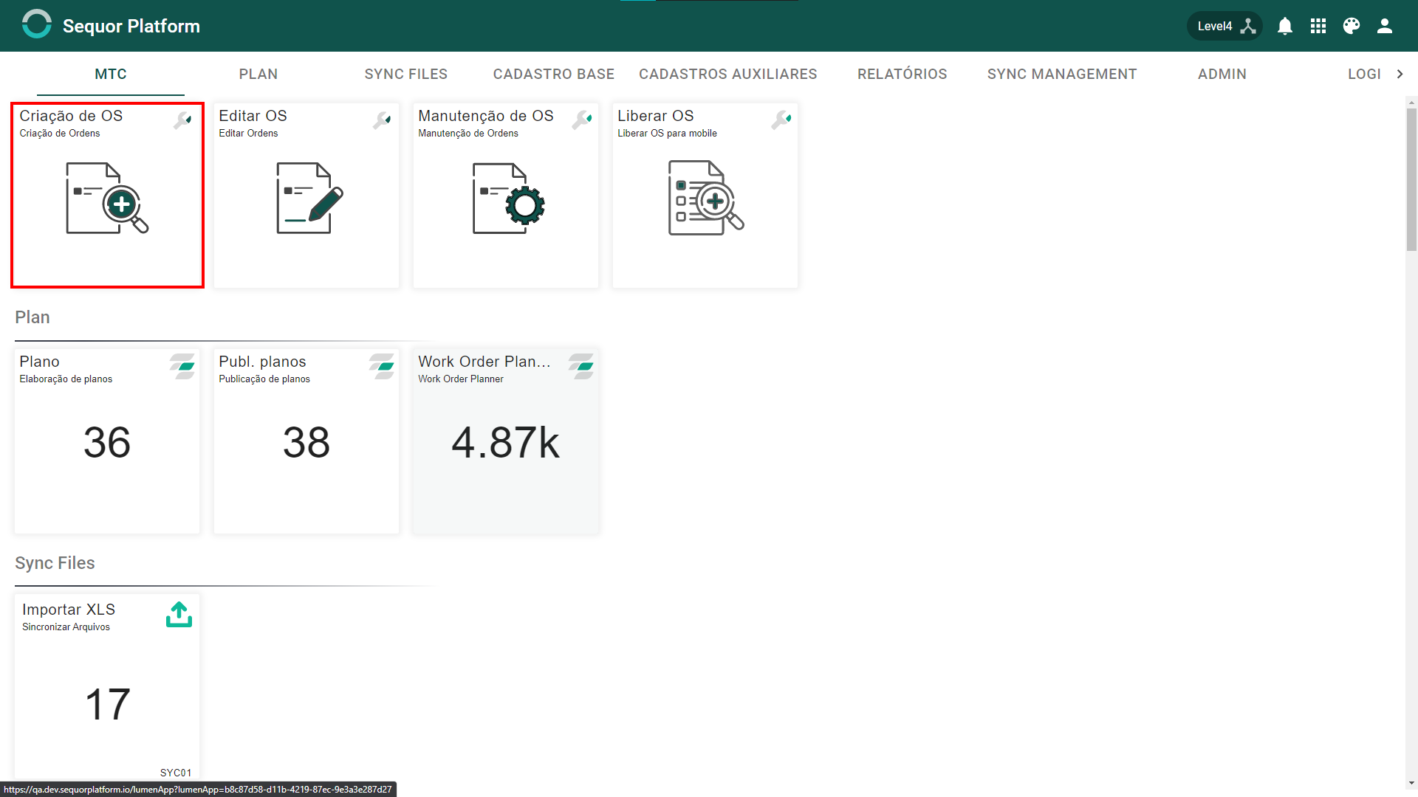The height and width of the screenshot is (797, 1418).
Task: Select the CADASTRO BASE tab
Action: pyautogui.click(x=554, y=74)
